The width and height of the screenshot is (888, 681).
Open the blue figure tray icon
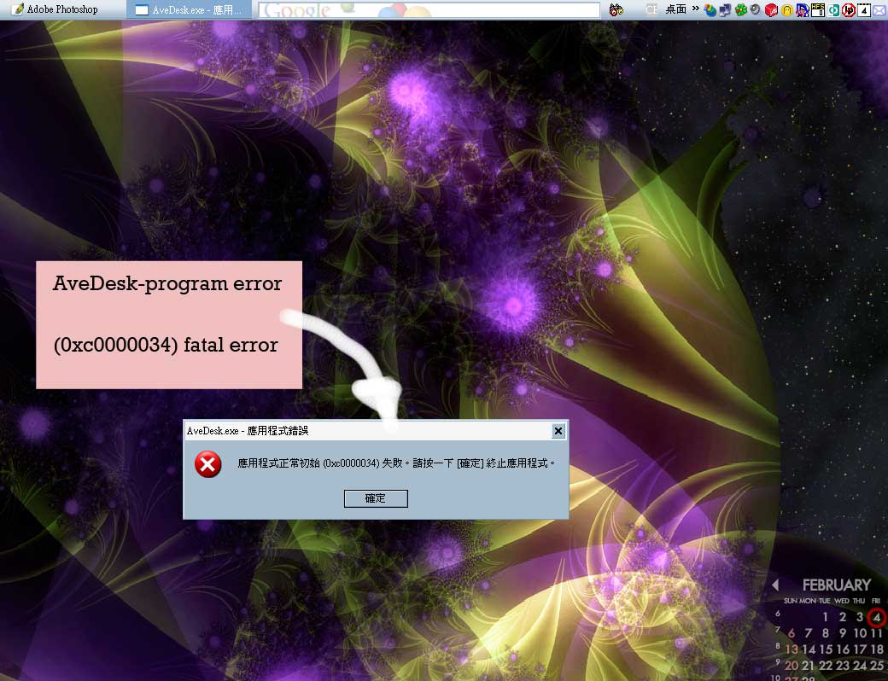click(802, 10)
